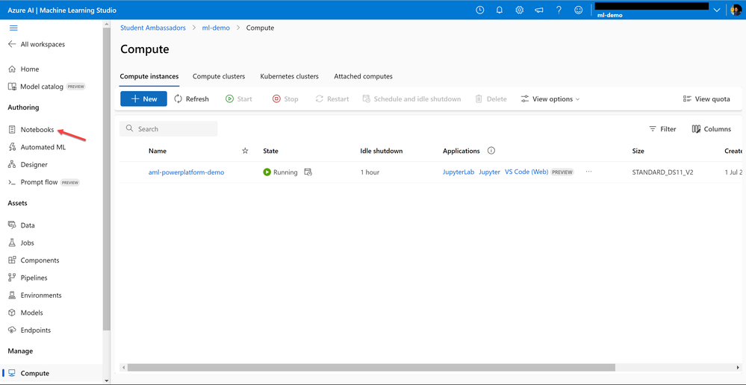This screenshot has height=385, width=746.
Task: Sort by State column header
Action: (x=271, y=151)
